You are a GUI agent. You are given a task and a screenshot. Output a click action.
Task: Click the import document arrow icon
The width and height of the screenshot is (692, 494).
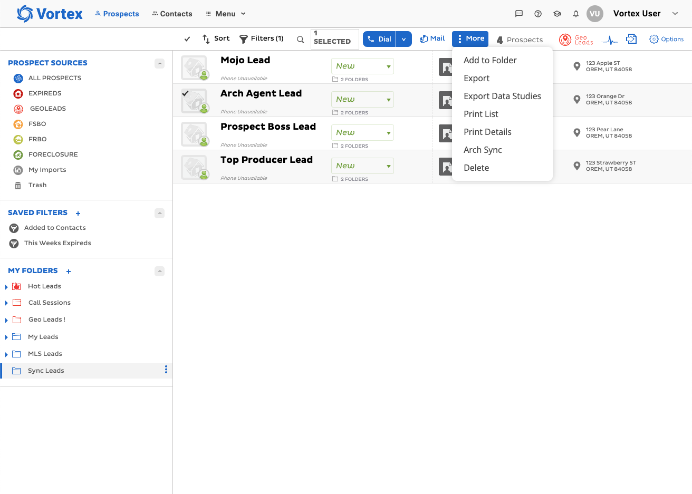(x=631, y=39)
